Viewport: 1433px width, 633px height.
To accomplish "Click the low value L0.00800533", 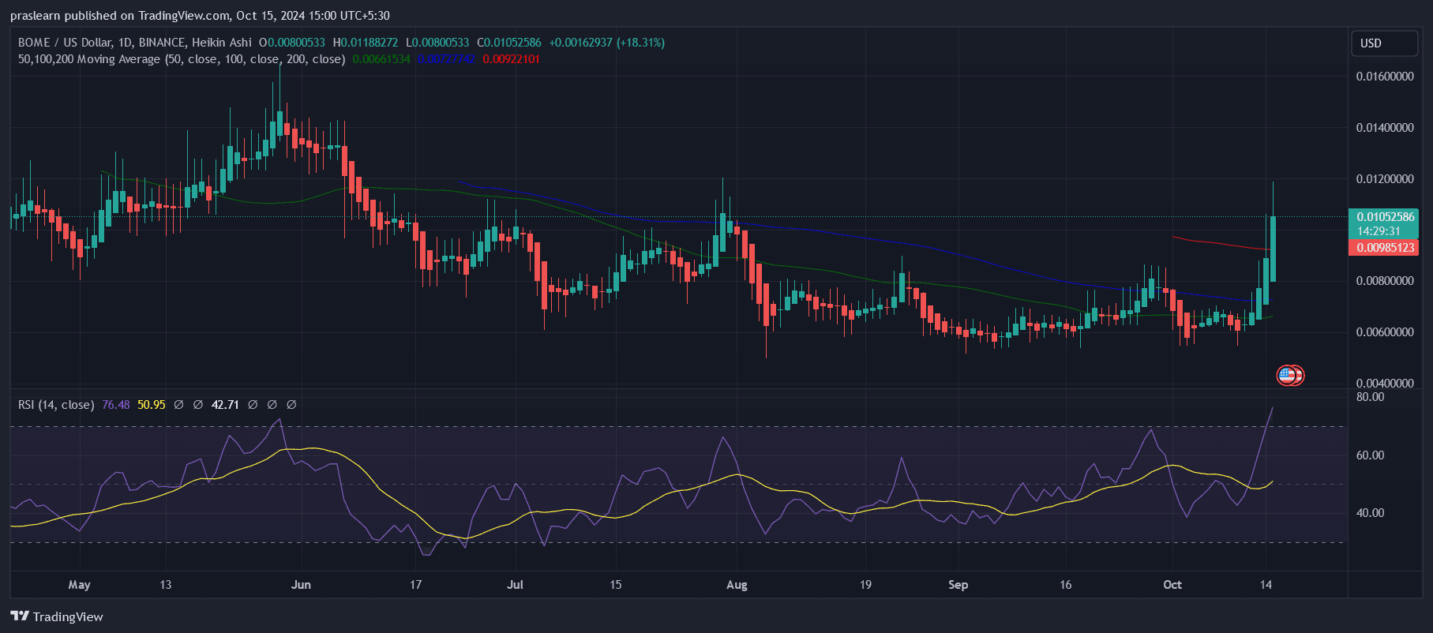I will pos(437,43).
